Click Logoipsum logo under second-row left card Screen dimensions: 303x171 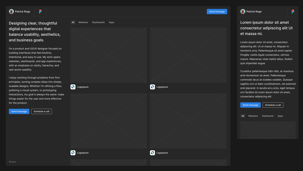[x=73, y=153]
